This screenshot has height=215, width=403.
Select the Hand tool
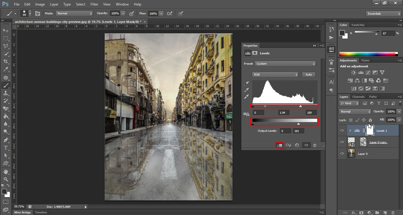(x=6, y=172)
